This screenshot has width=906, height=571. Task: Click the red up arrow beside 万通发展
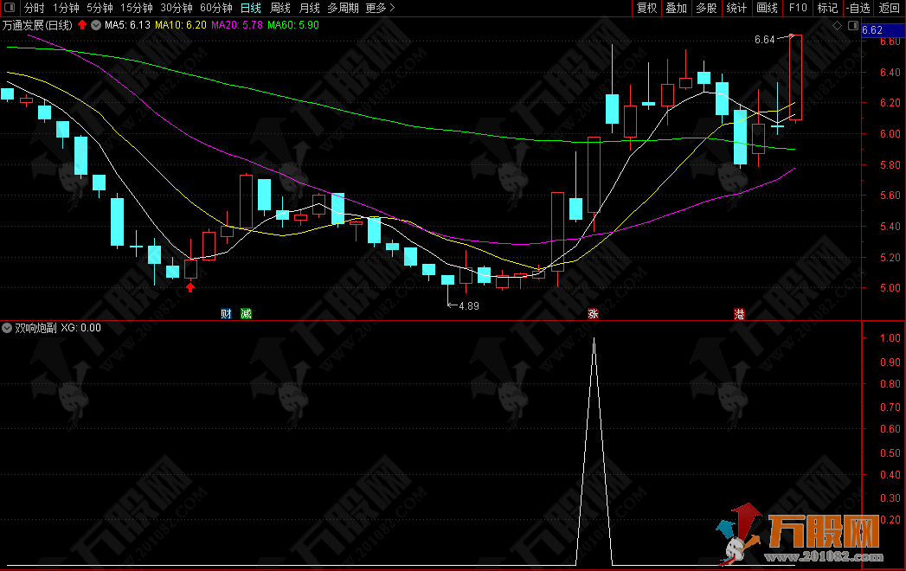82,25
